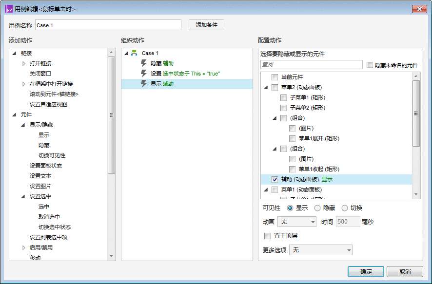Choose the 显示 action under 显示/隐藏
Screen dimensions: 432x284
coord(44,135)
